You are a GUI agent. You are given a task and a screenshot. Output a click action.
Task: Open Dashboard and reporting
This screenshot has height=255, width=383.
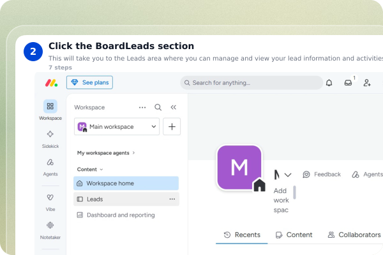pos(116,215)
